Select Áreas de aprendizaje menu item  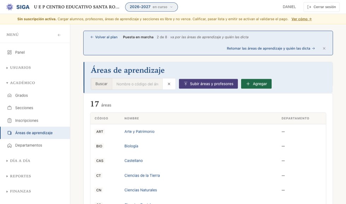[35, 133]
